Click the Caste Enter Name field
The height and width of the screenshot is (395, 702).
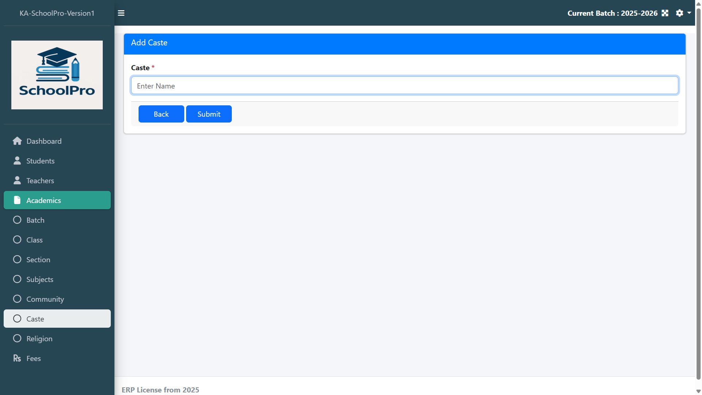pyautogui.click(x=404, y=86)
